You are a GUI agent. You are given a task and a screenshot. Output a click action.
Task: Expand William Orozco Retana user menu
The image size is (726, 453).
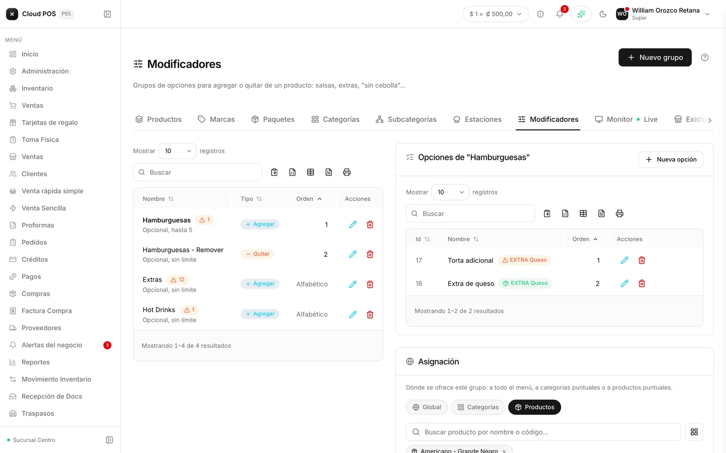tap(664, 14)
